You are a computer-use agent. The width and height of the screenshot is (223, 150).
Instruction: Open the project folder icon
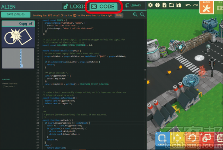click(172, 5)
